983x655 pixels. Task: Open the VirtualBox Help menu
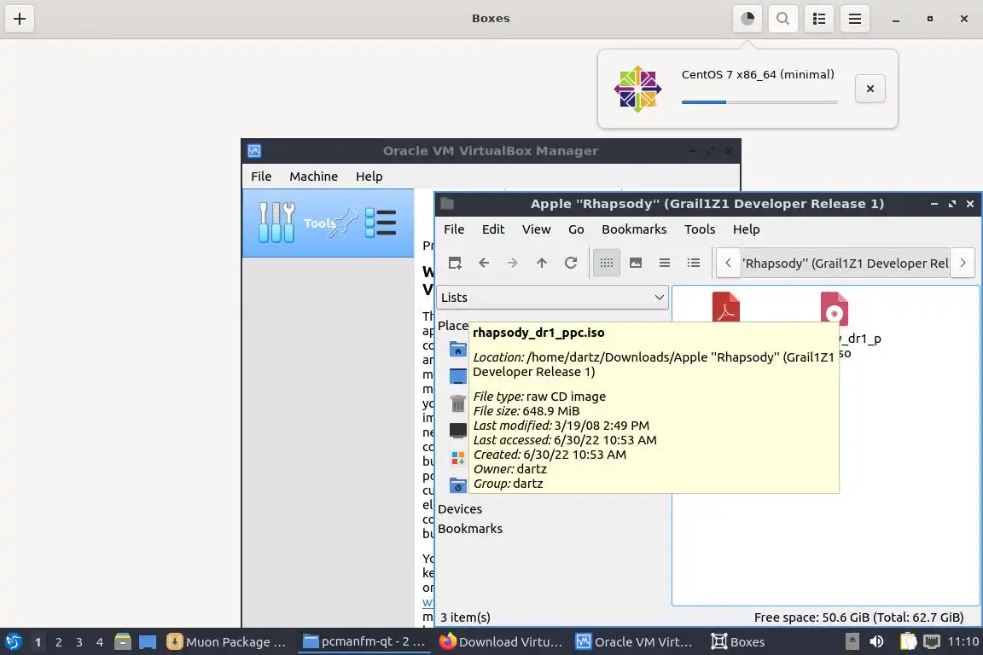click(x=369, y=177)
